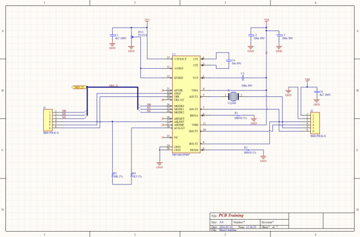Viewport: 360px width, 237px height.
Task: Click the GND symbol left of J2
Action: click(x=289, y=93)
